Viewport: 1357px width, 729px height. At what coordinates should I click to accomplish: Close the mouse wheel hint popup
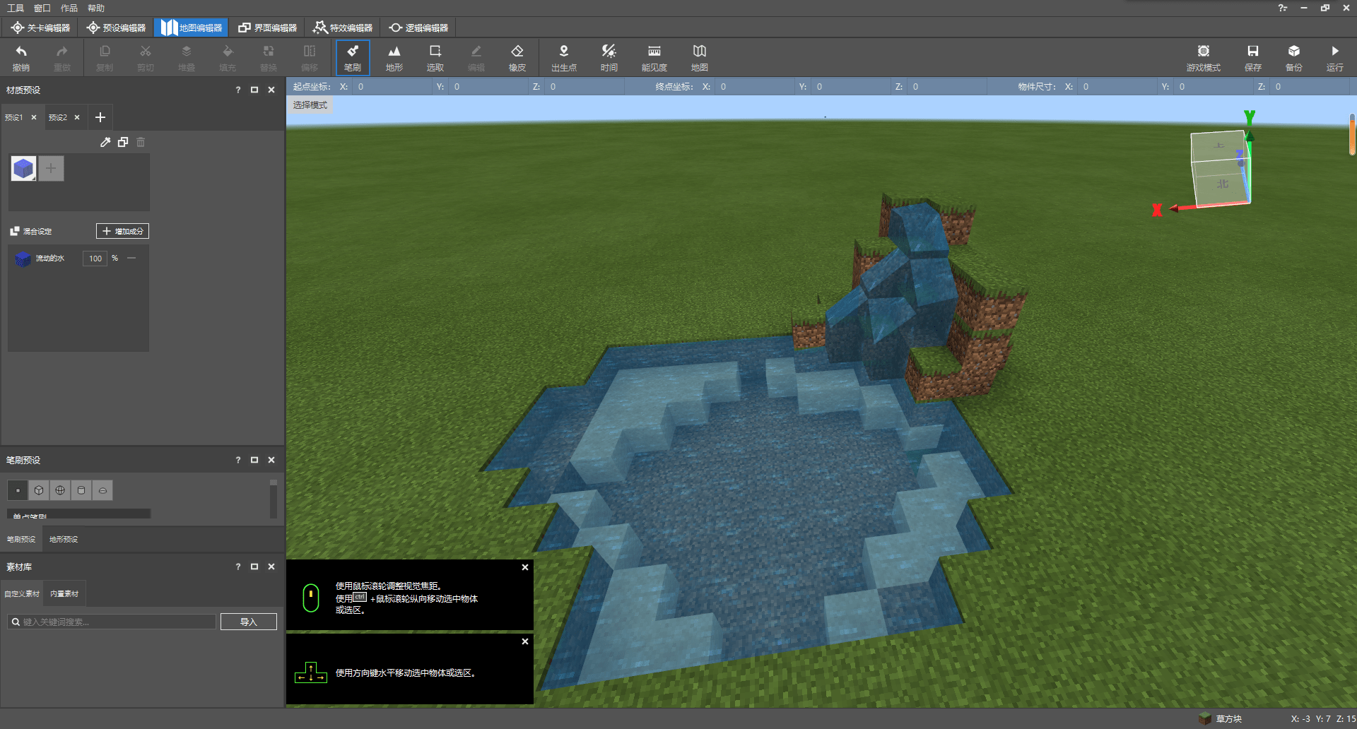pyautogui.click(x=525, y=567)
